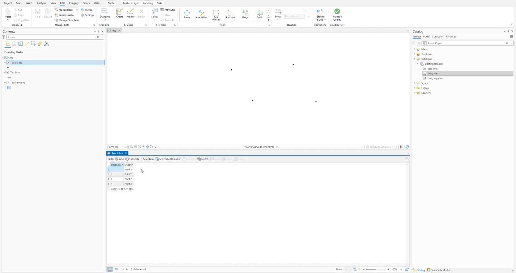Open the No Topology dropdown
This screenshot has width=516, height=273.
click(77, 10)
